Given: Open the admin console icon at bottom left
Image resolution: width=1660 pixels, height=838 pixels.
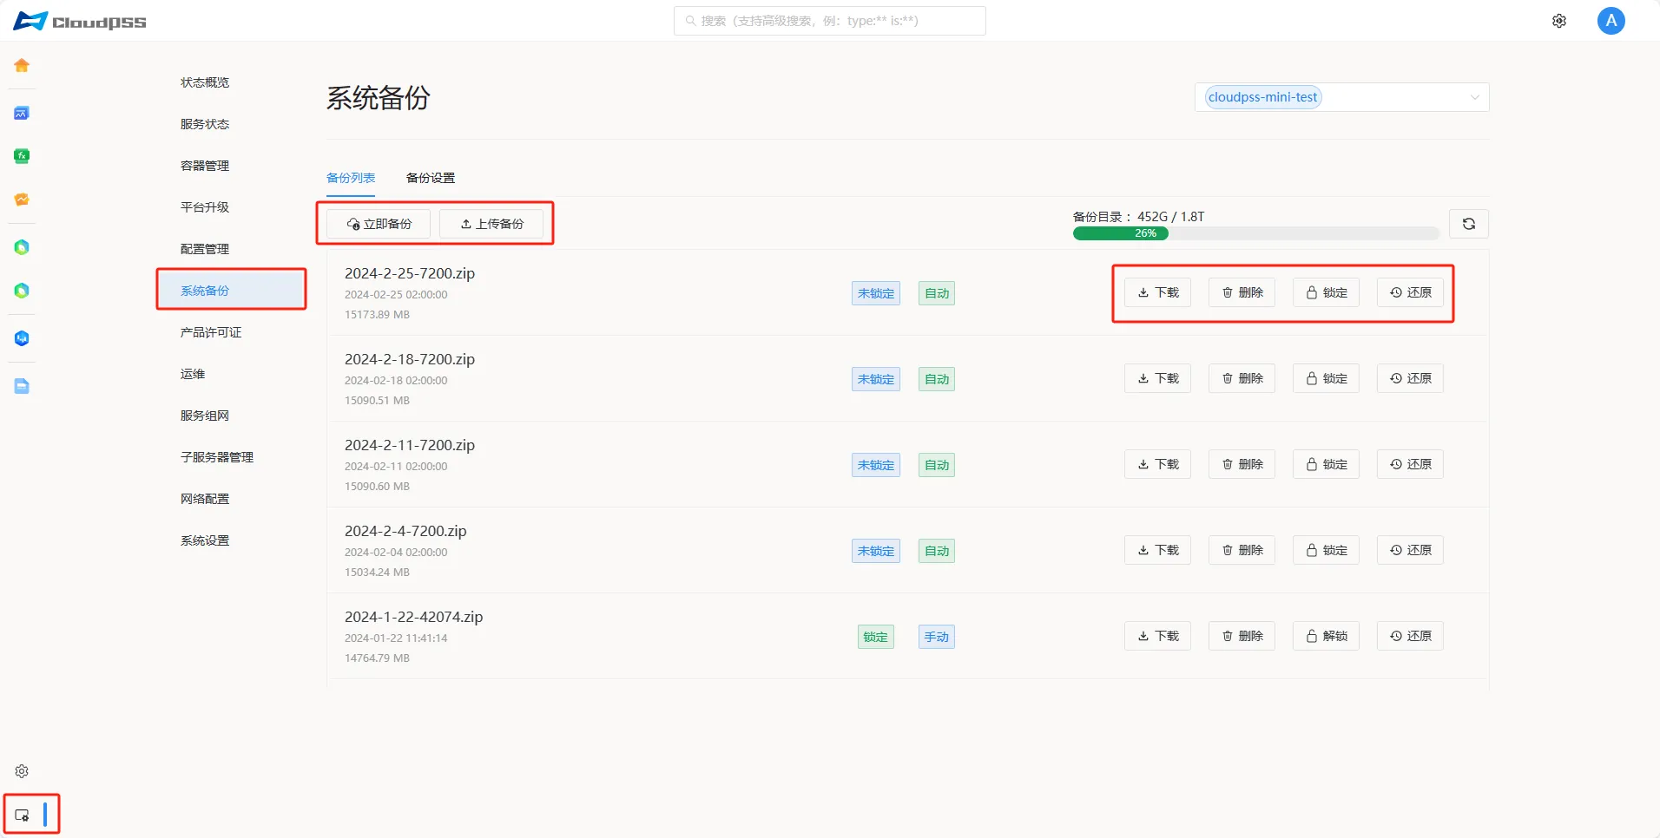Looking at the screenshot, I should pyautogui.click(x=22, y=815).
